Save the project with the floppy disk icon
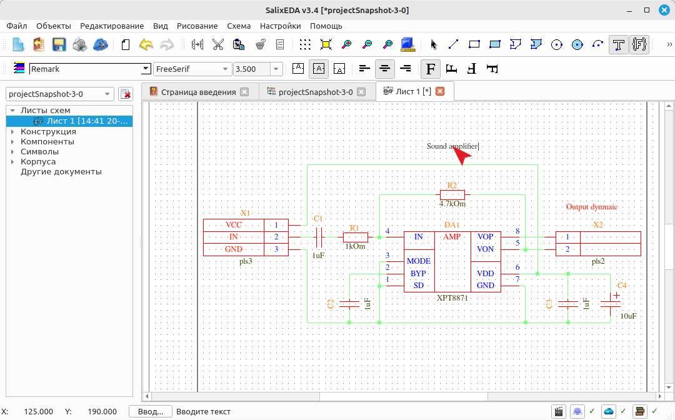Image resolution: width=675 pixels, height=420 pixels. click(59, 44)
